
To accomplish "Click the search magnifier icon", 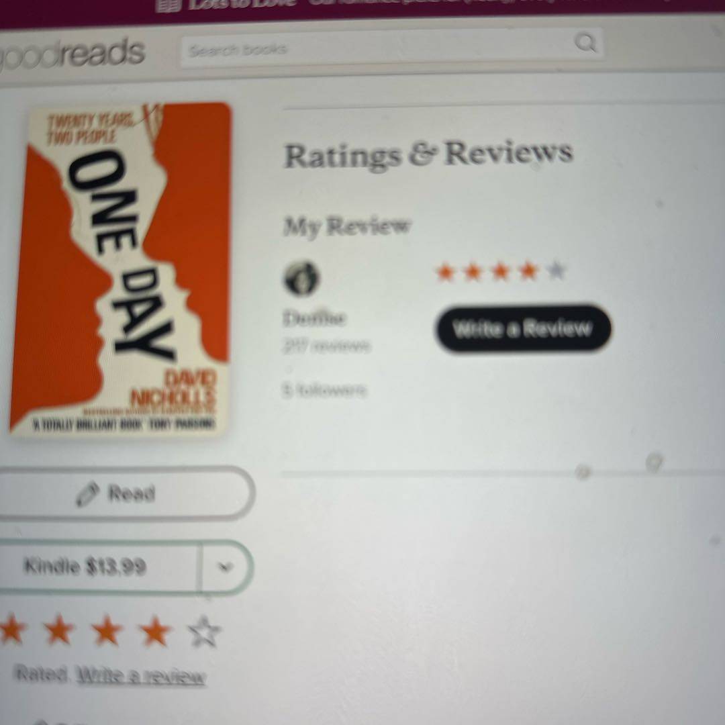I will click(586, 43).
